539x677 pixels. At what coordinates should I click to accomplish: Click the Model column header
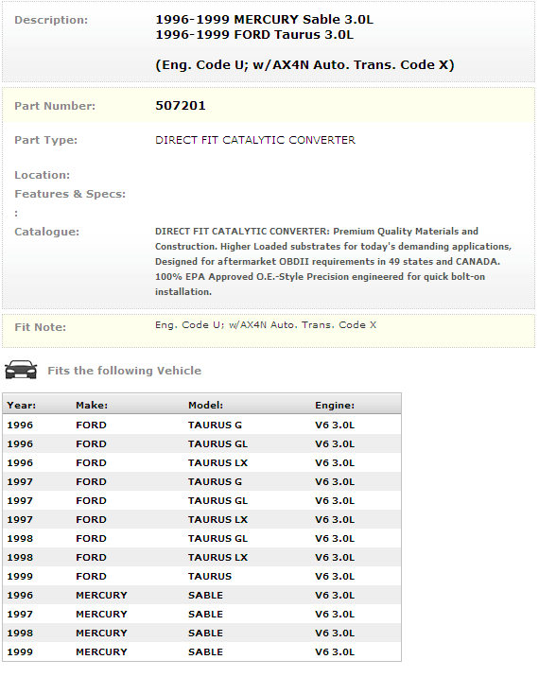[205, 405]
